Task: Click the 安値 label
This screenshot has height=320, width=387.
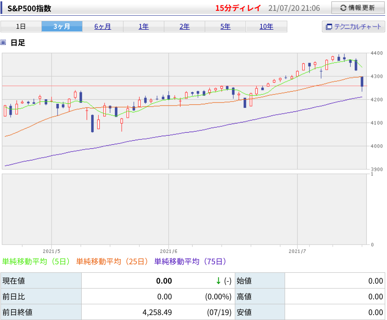Action: pyautogui.click(x=244, y=312)
